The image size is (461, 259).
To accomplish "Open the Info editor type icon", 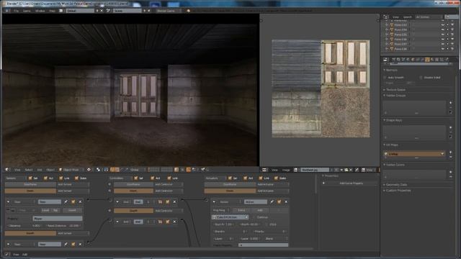I will pyautogui.click(x=6, y=11).
